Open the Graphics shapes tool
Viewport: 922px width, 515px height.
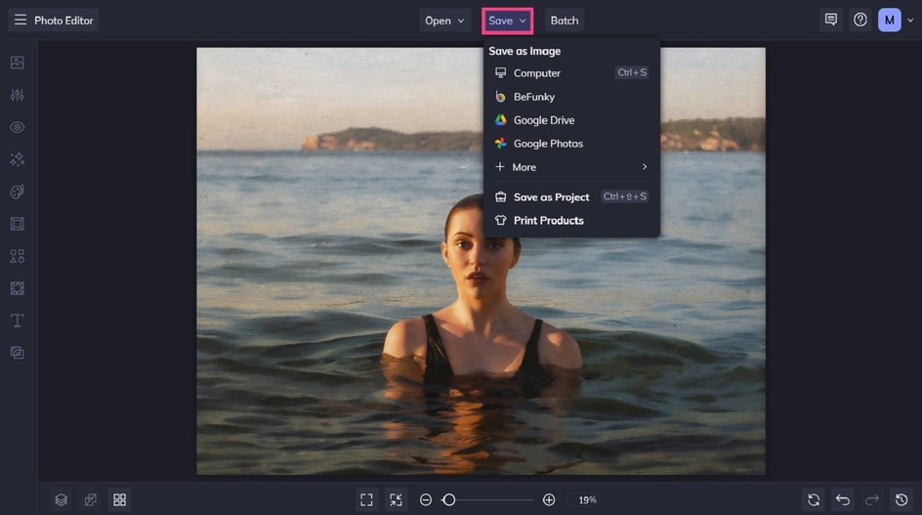pos(17,256)
